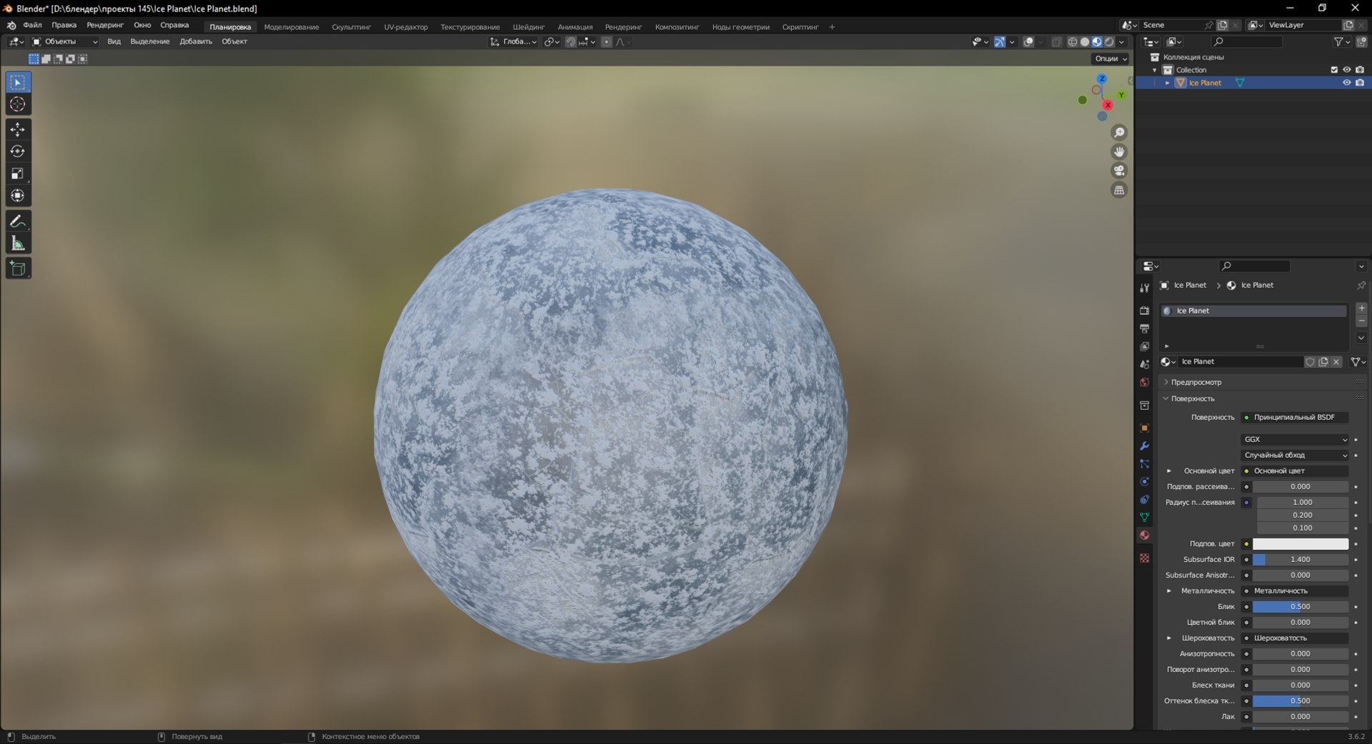The height and width of the screenshot is (744, 1372).
Task: Add a material slot with plus button
Action: click(x=1361, y=308)
